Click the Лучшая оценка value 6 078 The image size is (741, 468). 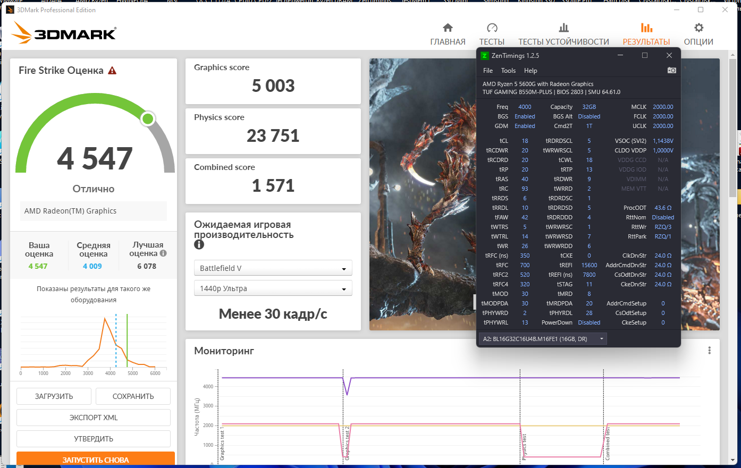tap(147, 266)
